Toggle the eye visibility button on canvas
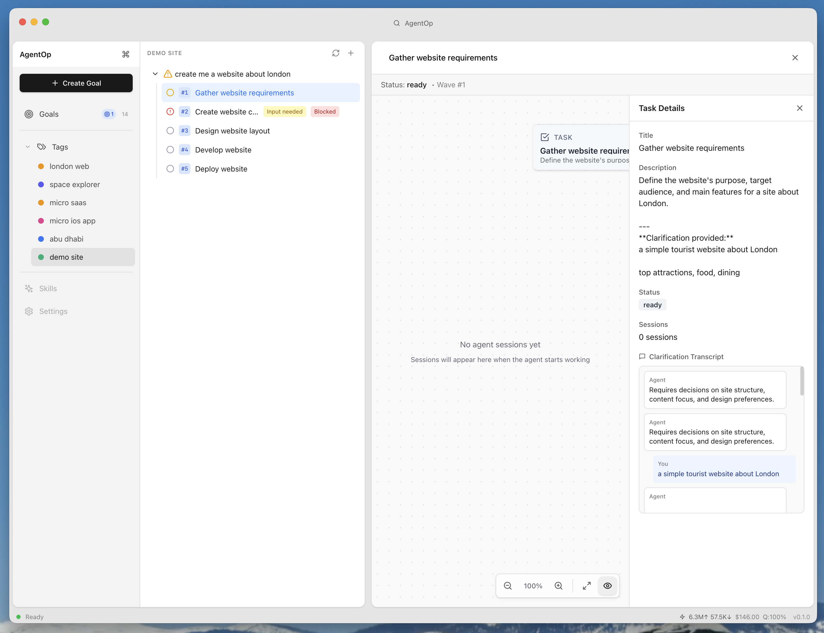This screenshot has width=824, height=633. pyautogui.click(x=608, y=586)
